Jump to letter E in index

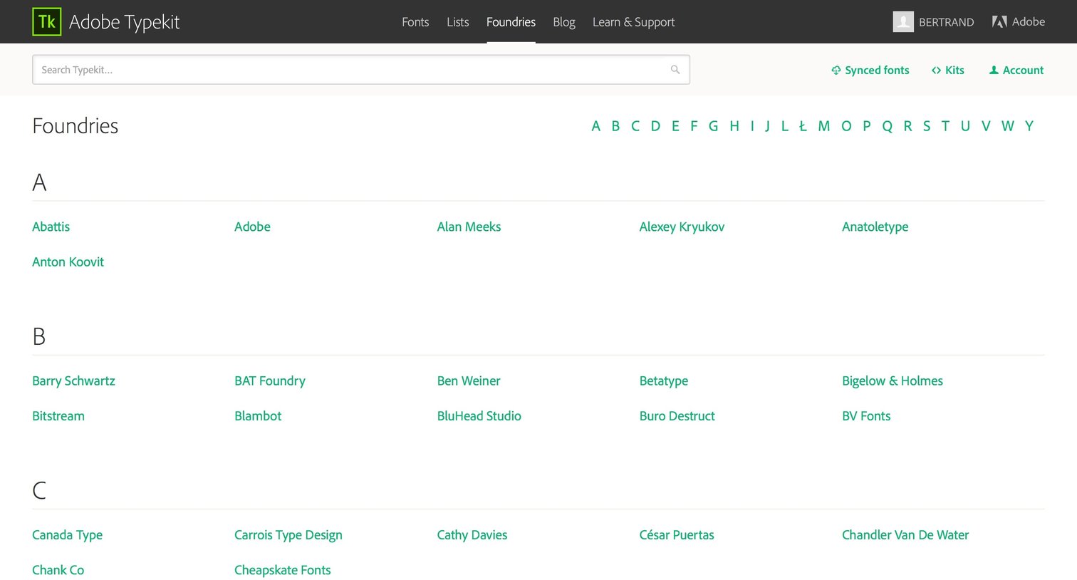(675, 126)
